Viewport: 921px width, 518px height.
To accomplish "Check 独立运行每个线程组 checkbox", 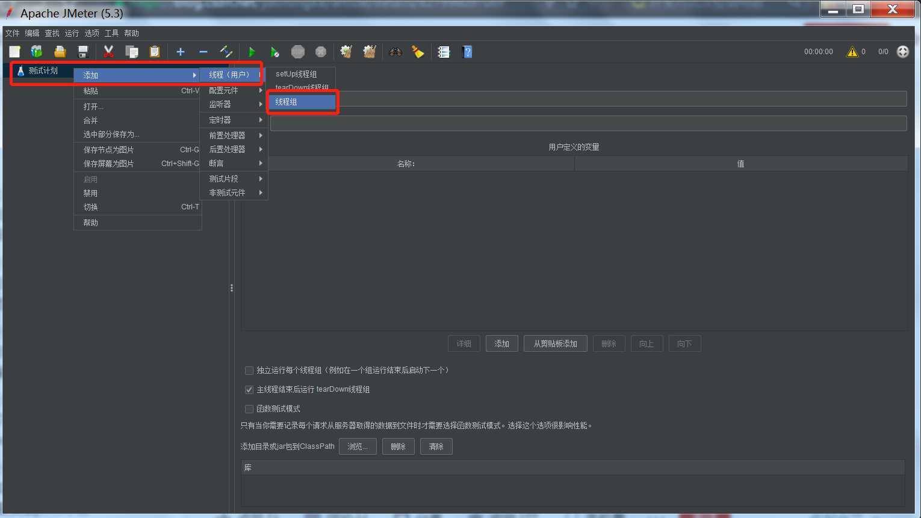I will pyautogui.click(x=249, y=371).
